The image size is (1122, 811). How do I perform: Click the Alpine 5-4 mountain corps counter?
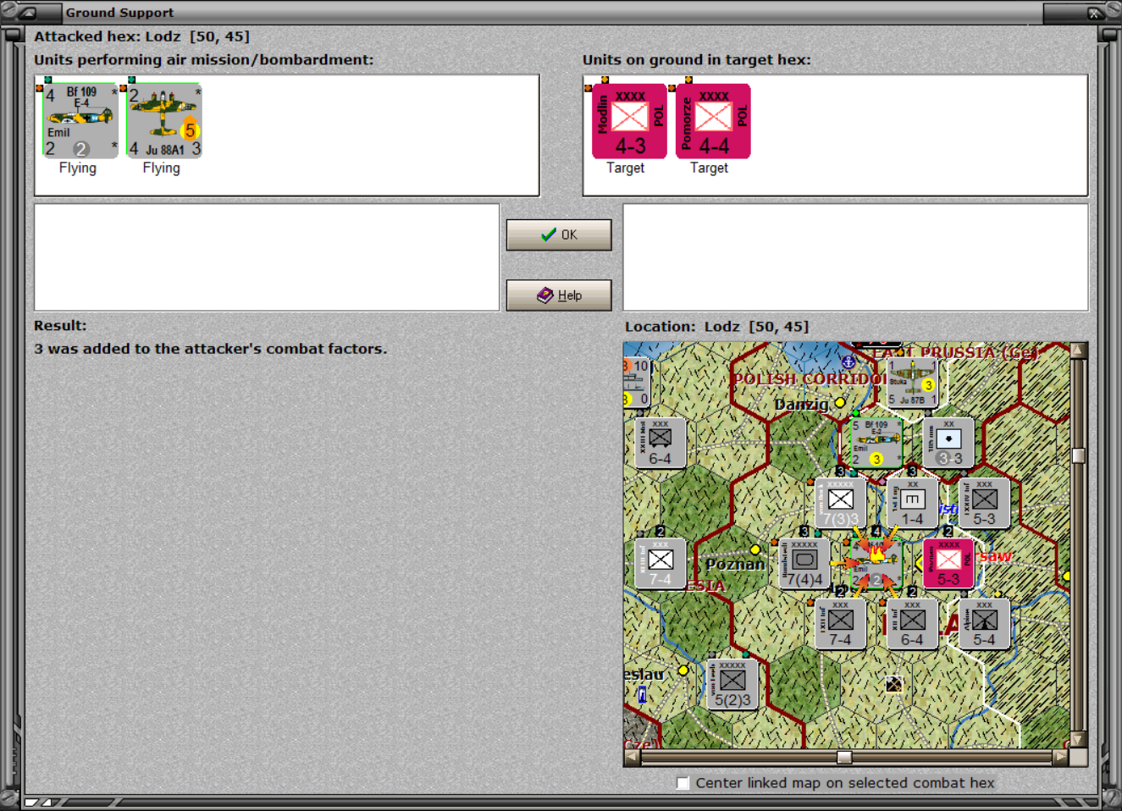click(x=984, y=624)
